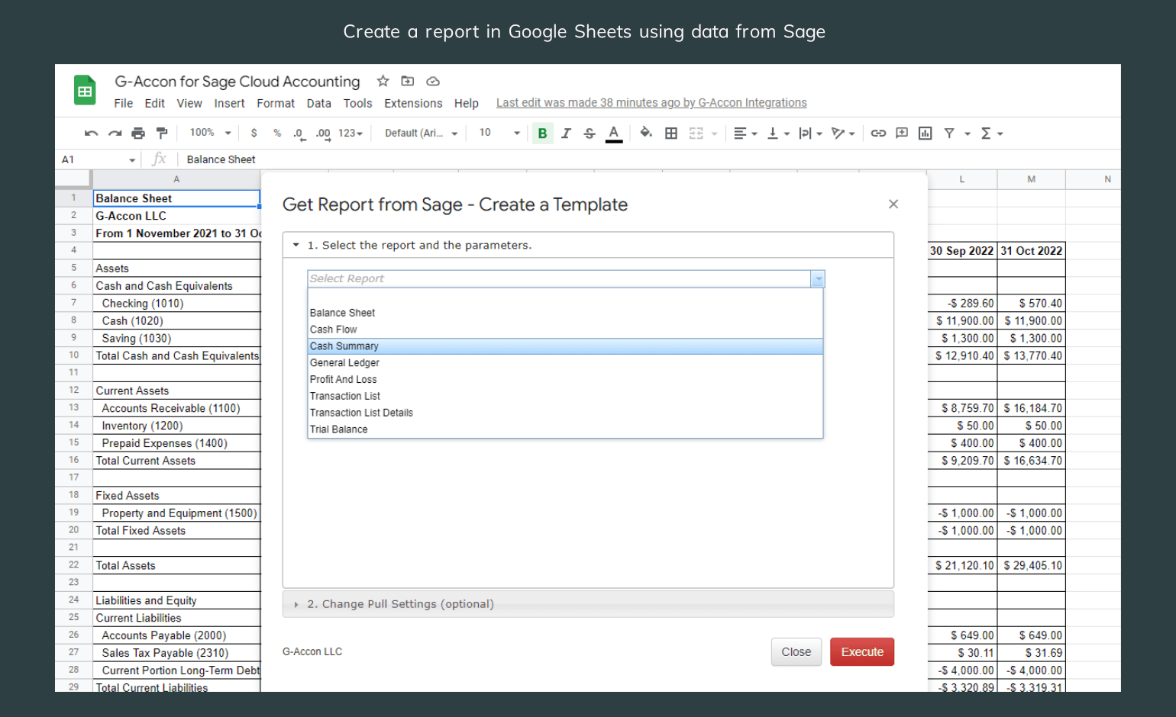1176x717 pixels.
Task: Open the Help menu
Action: point(466,104)
